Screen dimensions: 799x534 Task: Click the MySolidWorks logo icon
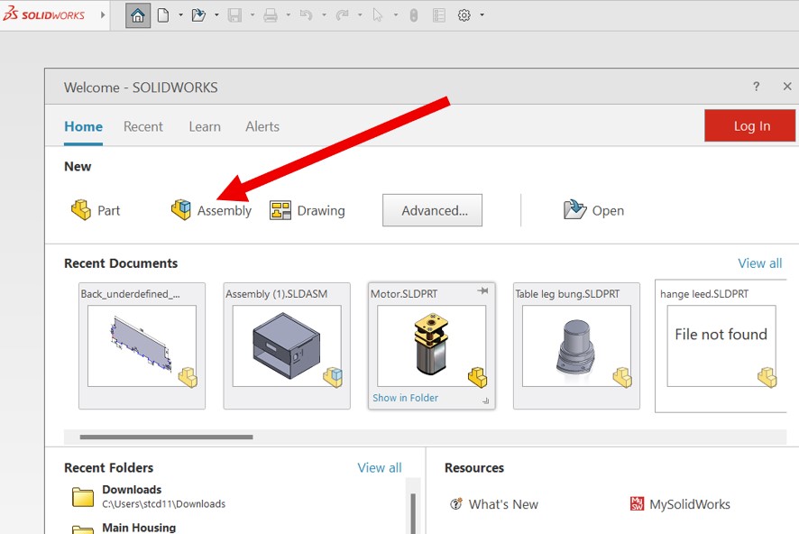click(637, 503)
